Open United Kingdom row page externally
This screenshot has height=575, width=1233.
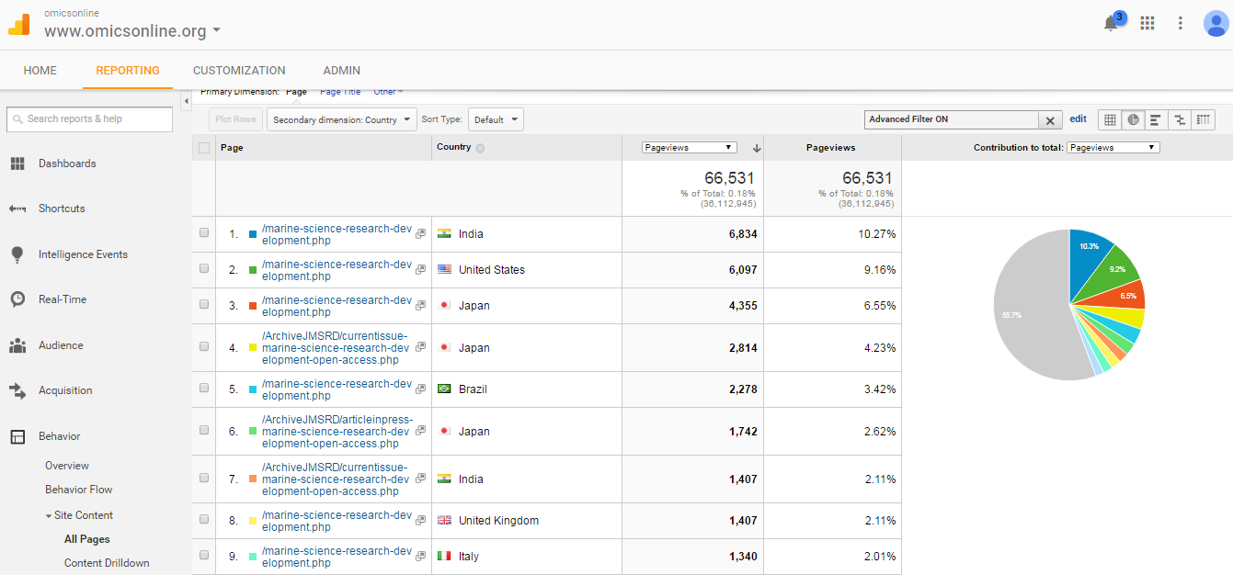[x=420, y=521]
